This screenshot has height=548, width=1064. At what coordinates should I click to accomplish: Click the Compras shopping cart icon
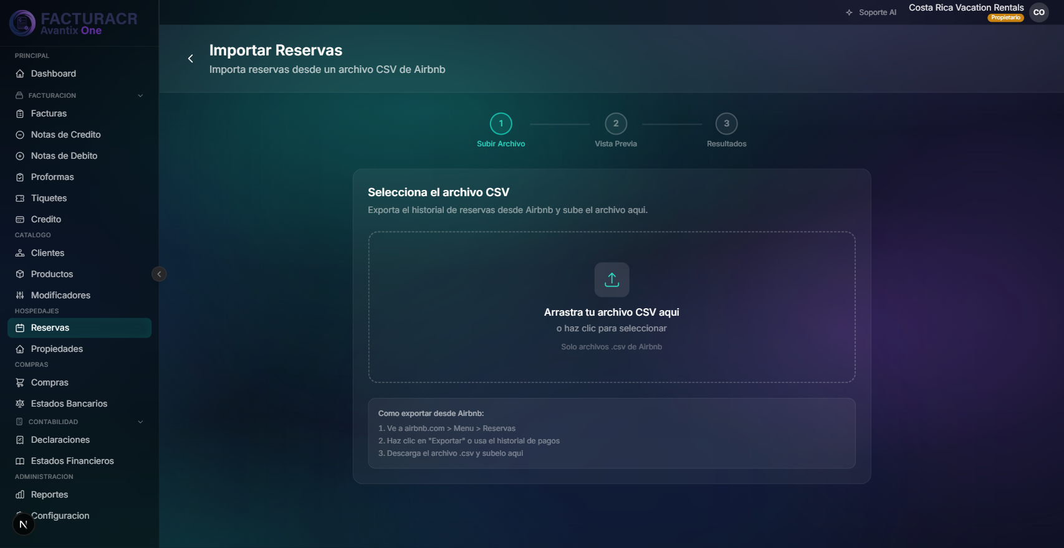click(20, 382)
